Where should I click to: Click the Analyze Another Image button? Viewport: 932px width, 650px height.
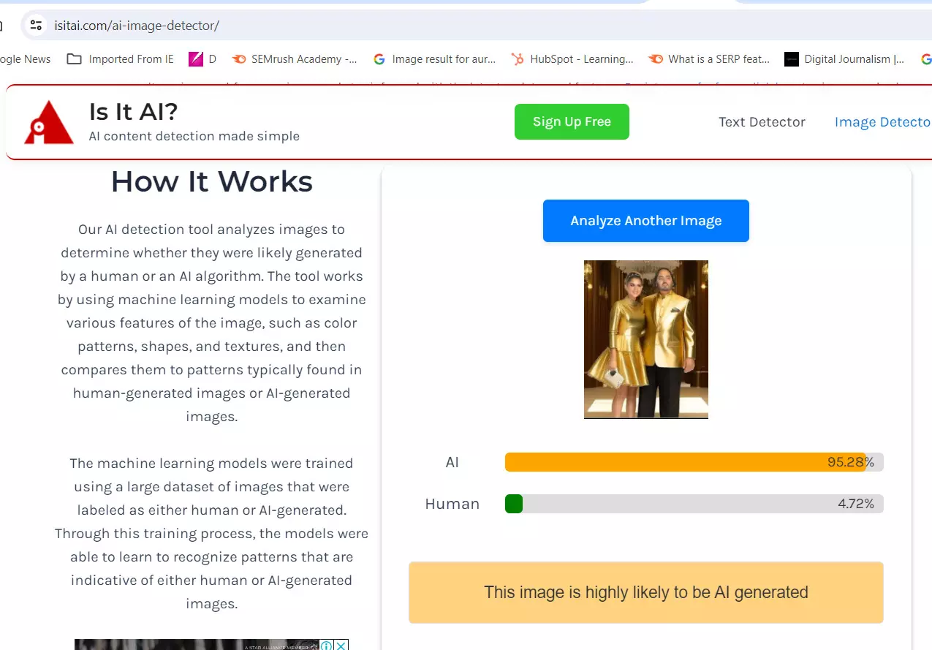point(645,221)
